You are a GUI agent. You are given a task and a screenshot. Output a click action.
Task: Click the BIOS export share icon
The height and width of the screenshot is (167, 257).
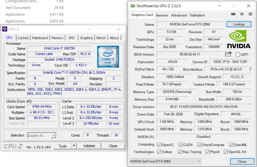pos(228,54)
